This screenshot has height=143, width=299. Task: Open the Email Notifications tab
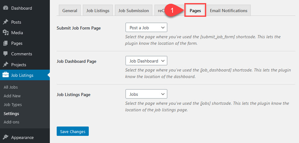(228, 11)
